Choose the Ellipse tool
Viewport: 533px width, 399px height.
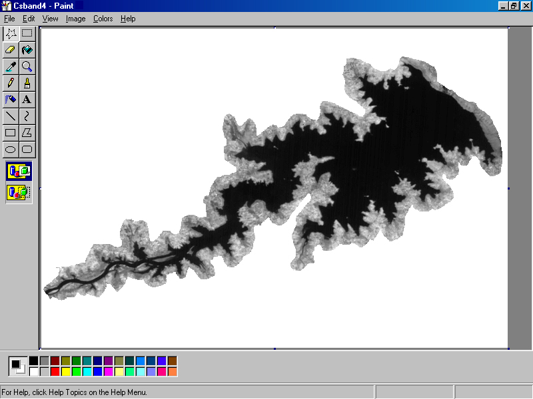(11, 149)
